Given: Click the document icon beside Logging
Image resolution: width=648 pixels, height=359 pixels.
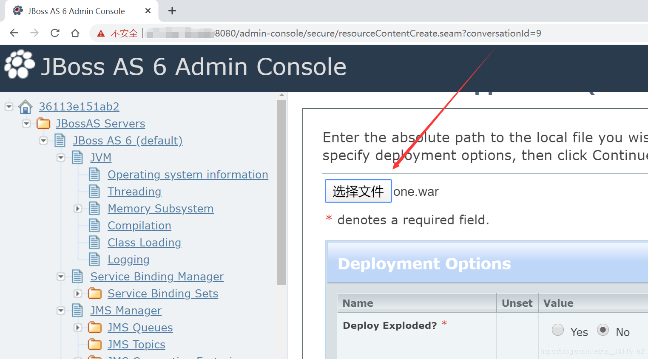Looking at the screenshot, I should pos(94,260).
